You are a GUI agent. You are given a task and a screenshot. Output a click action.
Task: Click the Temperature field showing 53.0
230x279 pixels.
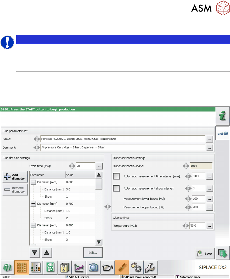198,226
